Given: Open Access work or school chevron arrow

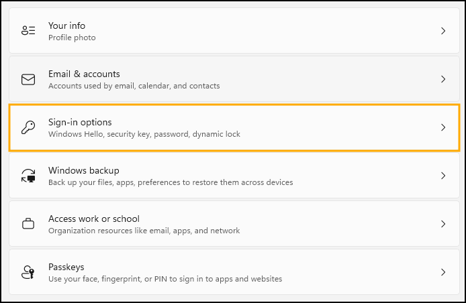Looking at the screenshot, I should [x=442, y=224].
